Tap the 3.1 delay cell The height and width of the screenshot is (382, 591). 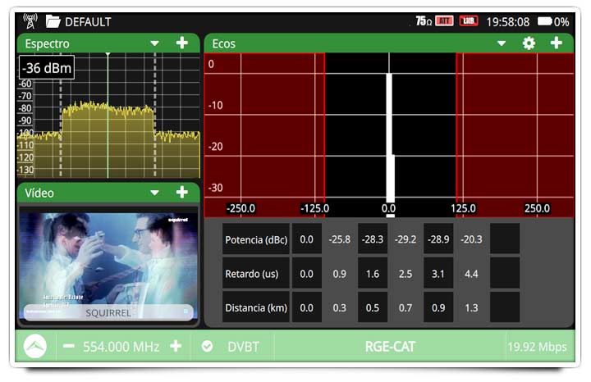[x=438, y=274]
